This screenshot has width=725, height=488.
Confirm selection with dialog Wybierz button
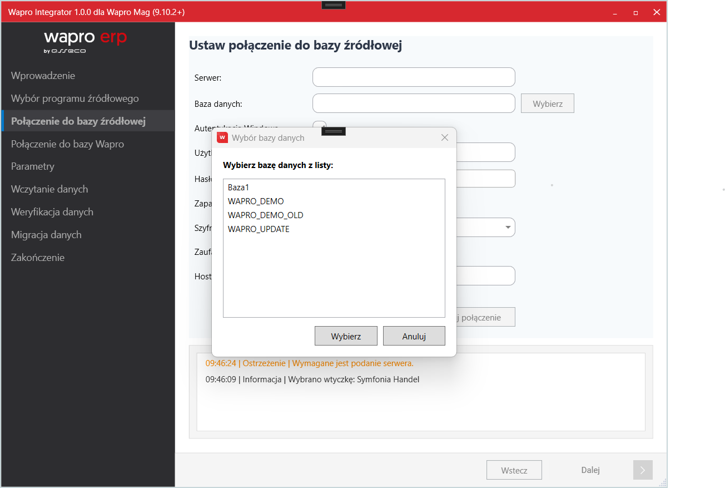point(346,336)
